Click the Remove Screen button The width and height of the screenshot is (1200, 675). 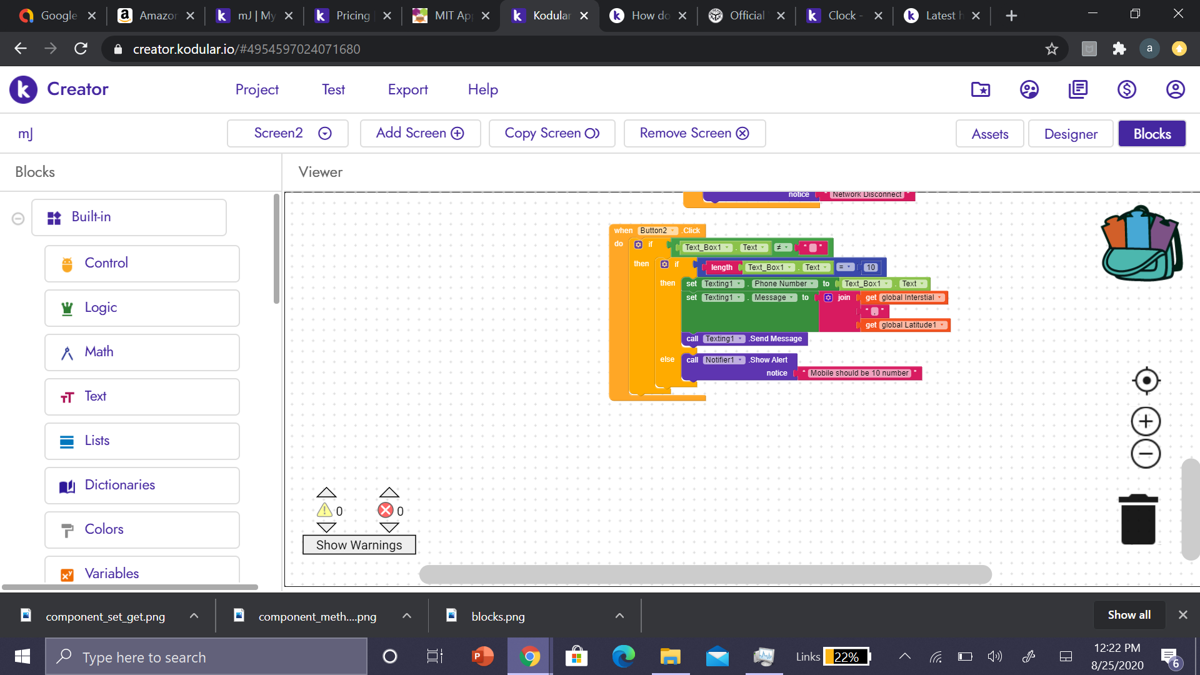[694, 133]
